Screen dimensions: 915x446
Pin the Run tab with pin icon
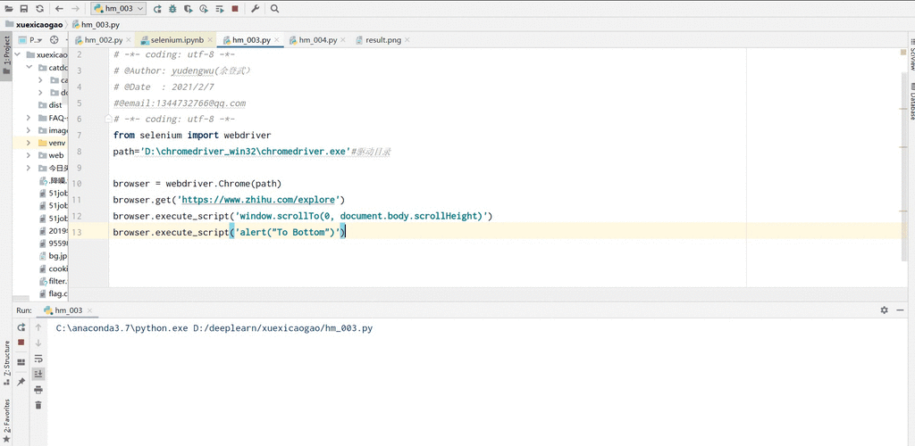(21, 382)
